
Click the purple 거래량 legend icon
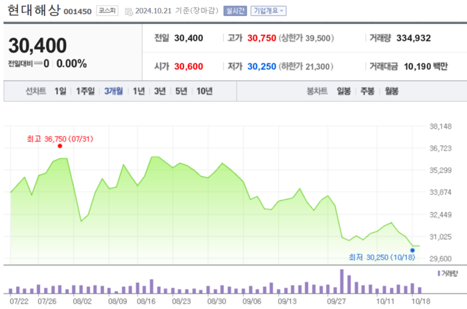(x=438, y=274)
